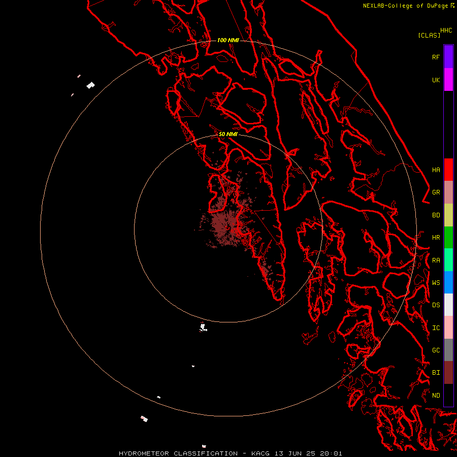
Task: Click the IC legend label
Action: tap(436, 328)
